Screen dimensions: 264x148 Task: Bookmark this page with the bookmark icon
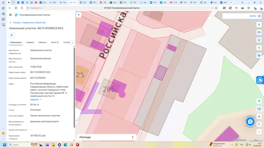216,8
